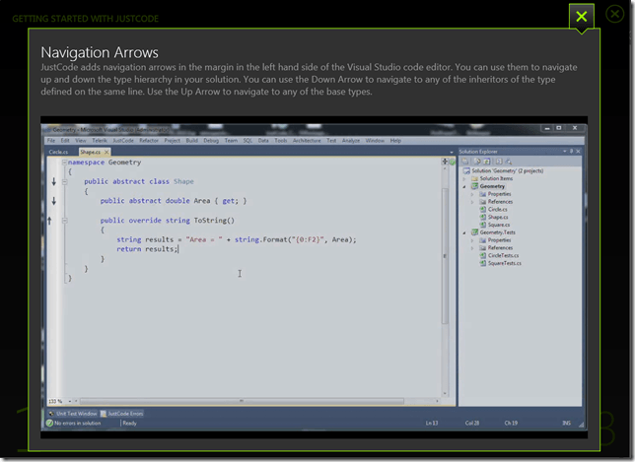Collapse the Geometry.Tests project node arrow
The width and height of the screenshot is (635, 462).
point(464,232)
